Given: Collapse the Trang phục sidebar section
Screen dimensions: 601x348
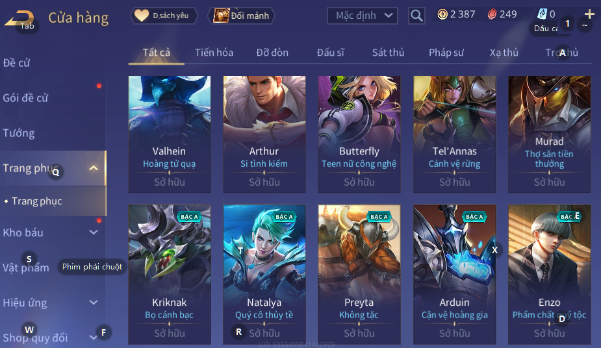Looking at the screenshot, I should [94, 168].
